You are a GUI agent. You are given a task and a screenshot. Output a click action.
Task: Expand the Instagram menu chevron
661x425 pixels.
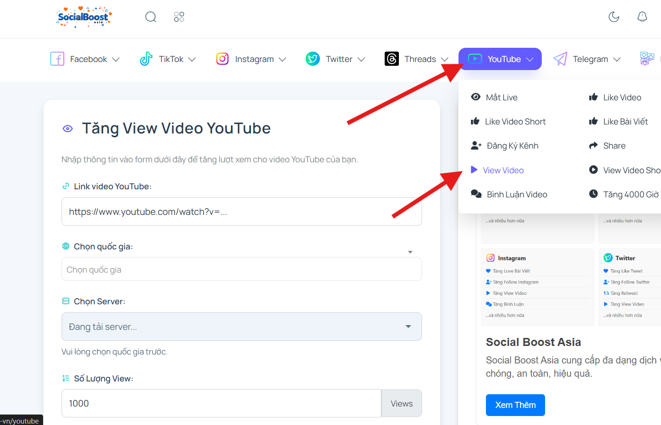(x=282, y=60)
